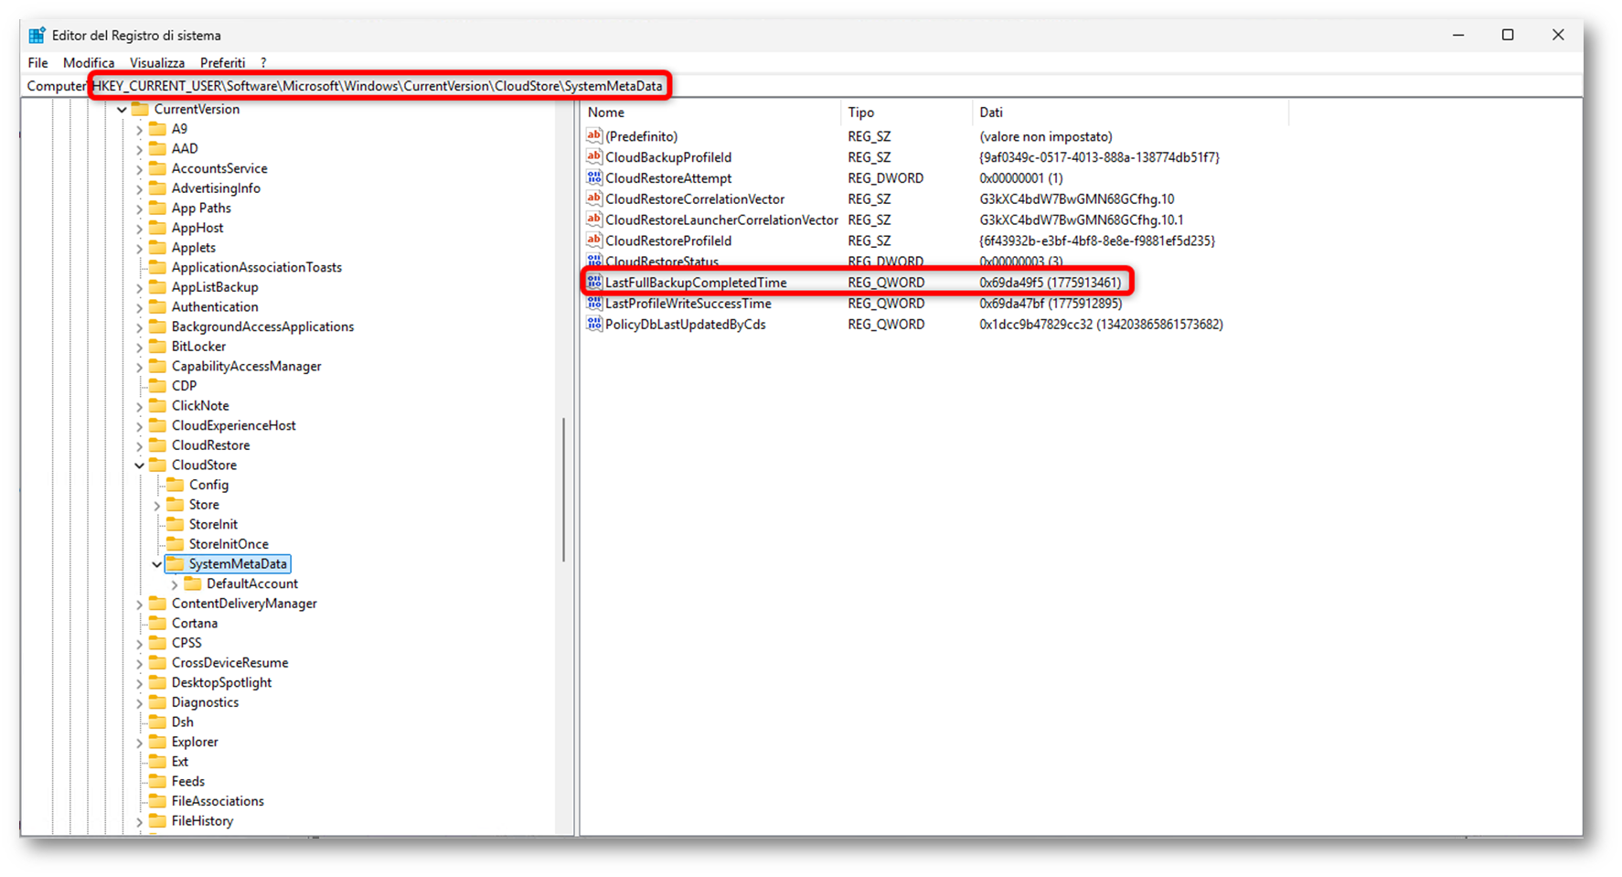Collapse the CloudStore tree node
Screen dimensions: 1622x877
click(x=139, y=465)
